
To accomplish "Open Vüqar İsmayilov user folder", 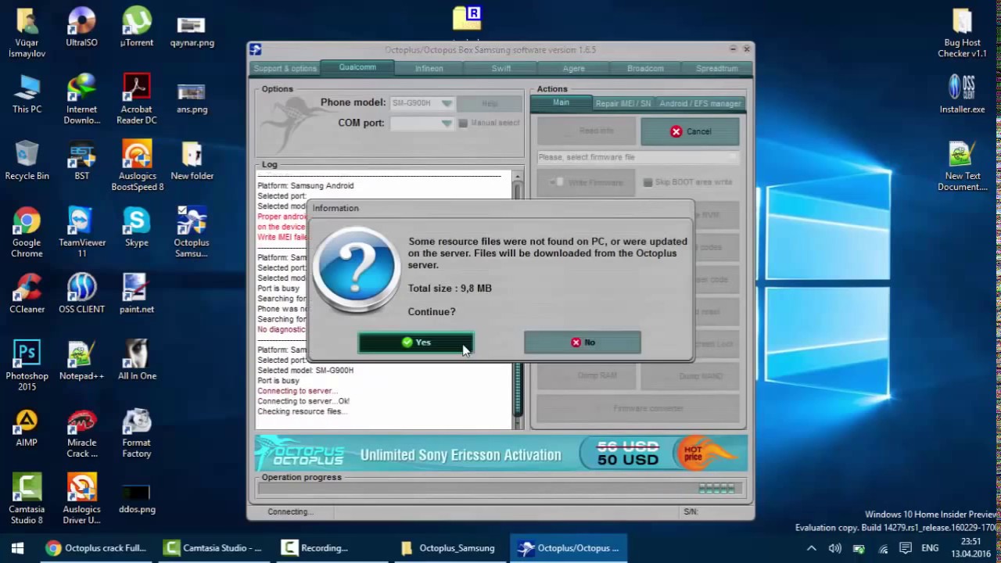I will (27, 33).
